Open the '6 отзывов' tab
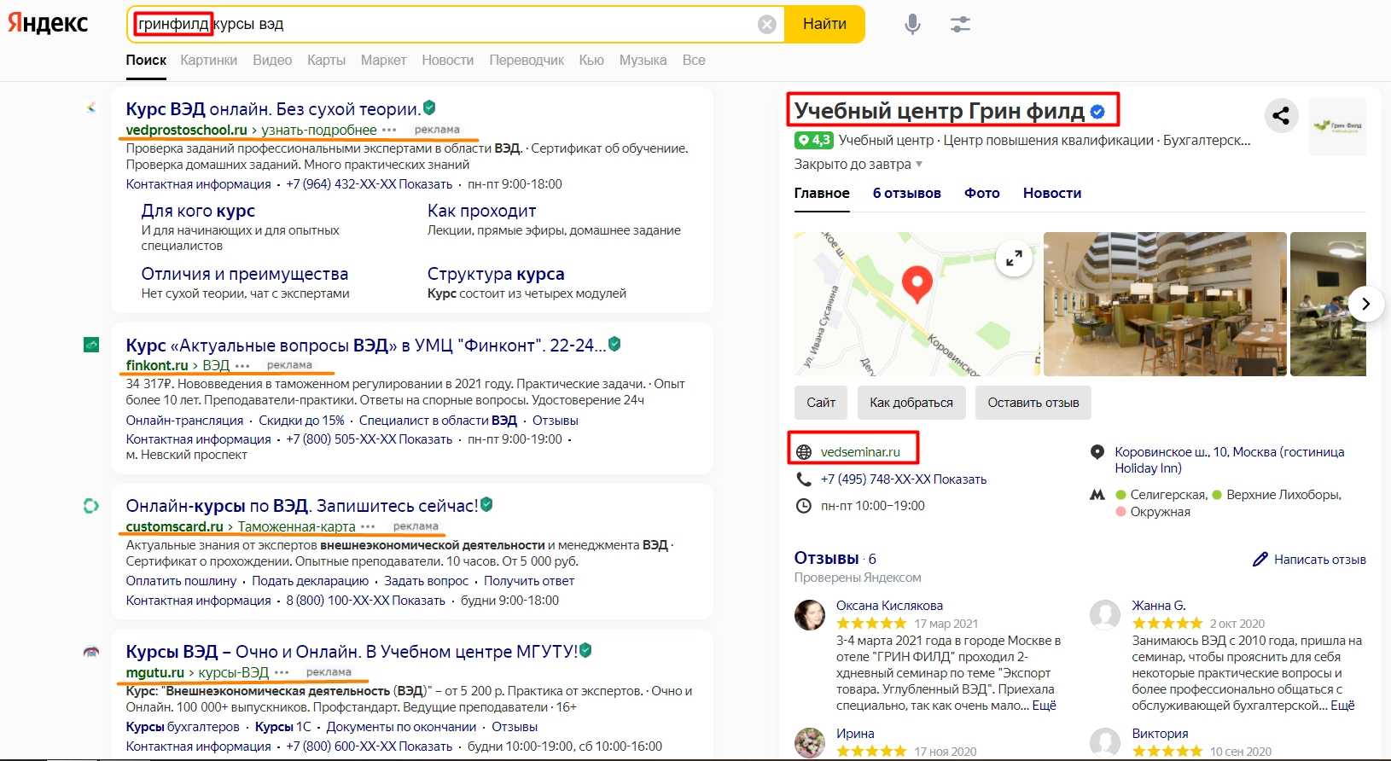 pyautogui.click(x=906, y=193)
